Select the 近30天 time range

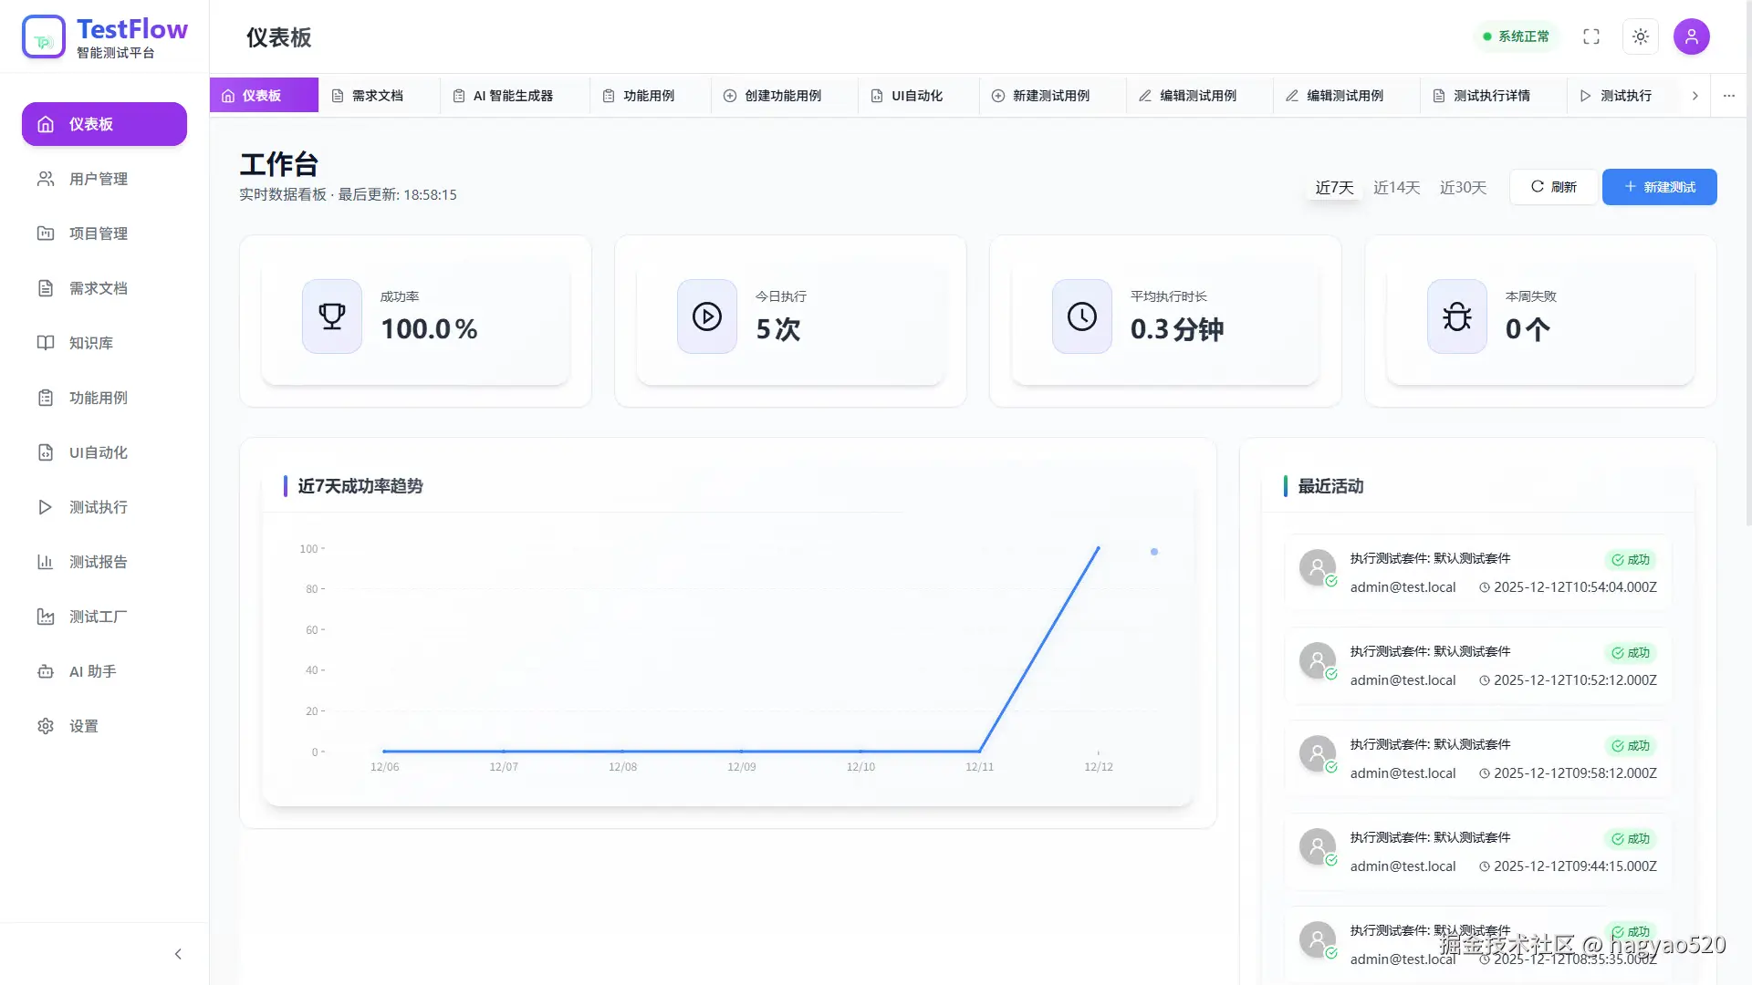coord(1463,187)
